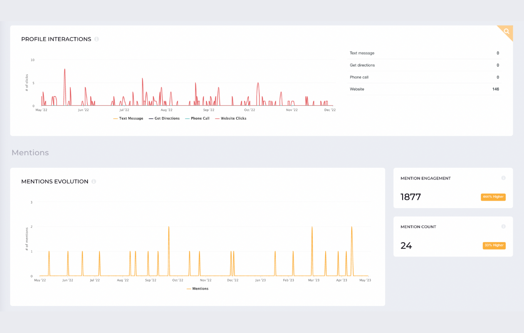Viewport: 524px width, 333px height.
Task: Open info icon beside Profile Interactions title
Action: pos(96,39)
